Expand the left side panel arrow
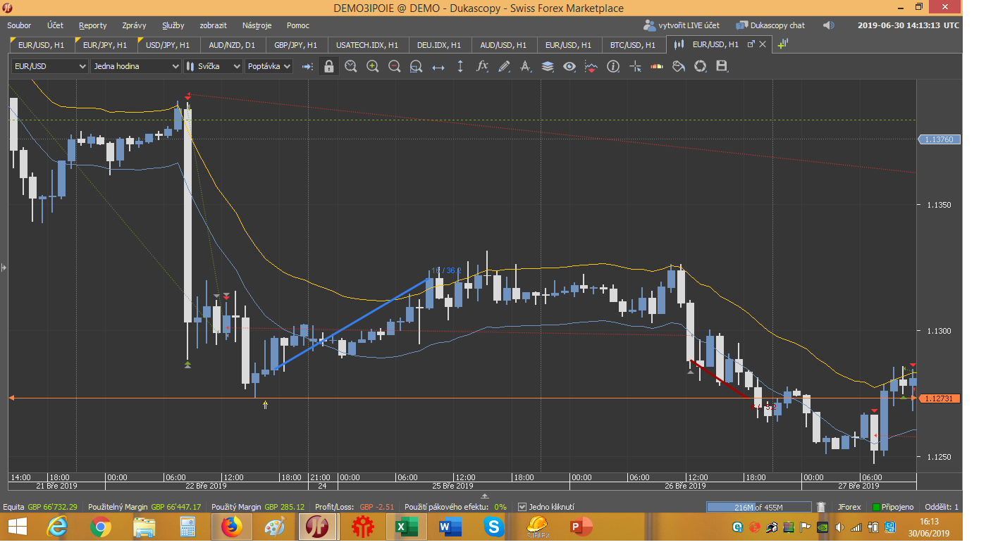 (4, 268)
